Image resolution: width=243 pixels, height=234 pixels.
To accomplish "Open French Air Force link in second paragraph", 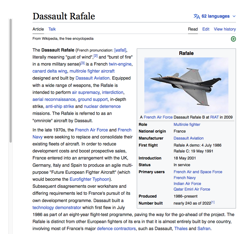I will tap(91, 130).
